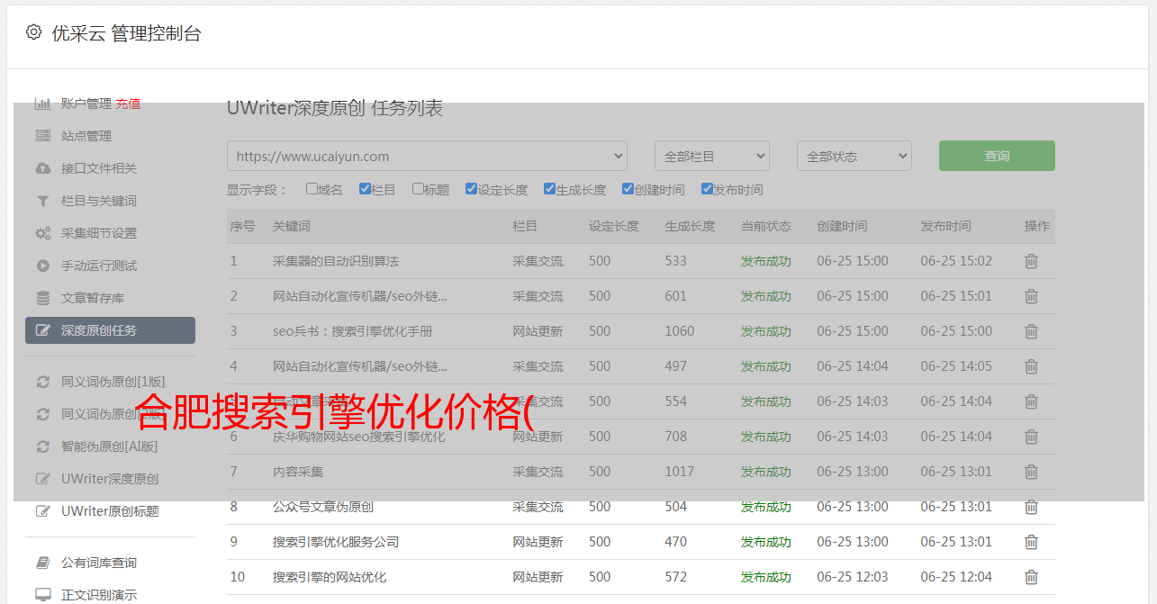Image resolution: width=1157 pixels, height=604 pixels.
Task: Click the 关键词 column header
Action: pyautogui.click(x=292, y=226)
